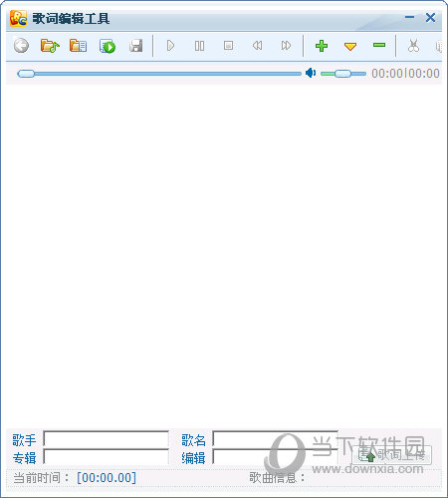Open a music file with folder-note icon
The width and height of the screenshot is (448, 498).
coord(50,46)
